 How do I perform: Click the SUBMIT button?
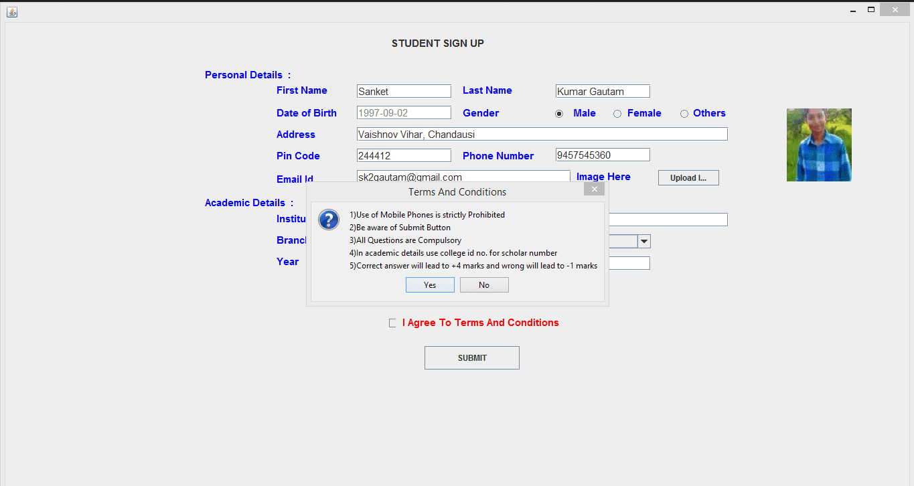[x=471, y=357]
